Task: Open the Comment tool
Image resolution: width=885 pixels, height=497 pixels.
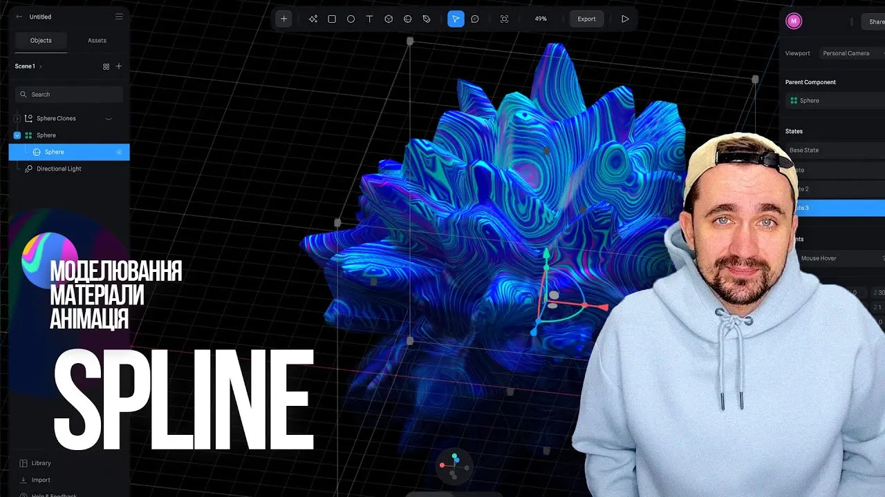Action: pyautogui.click(x=475, y=19)
